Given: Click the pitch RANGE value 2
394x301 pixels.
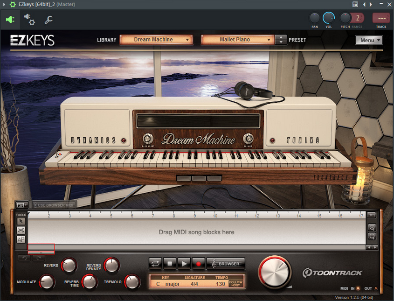Looking at the screenshot, I should [x=358, y=18].
